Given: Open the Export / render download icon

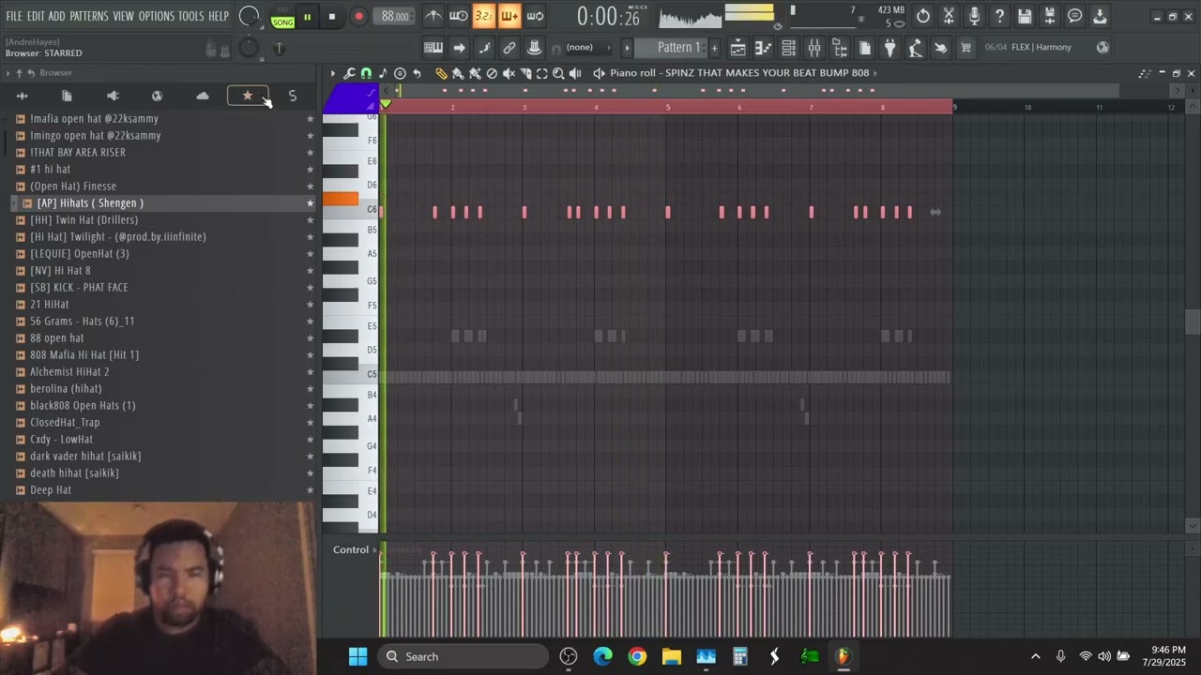Looking at the screenshot, I should click(1101, 16).
